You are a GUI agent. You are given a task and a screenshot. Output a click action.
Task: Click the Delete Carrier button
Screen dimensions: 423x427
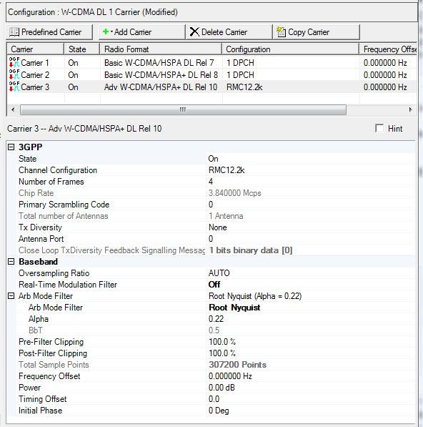click(x=229, y=32)
